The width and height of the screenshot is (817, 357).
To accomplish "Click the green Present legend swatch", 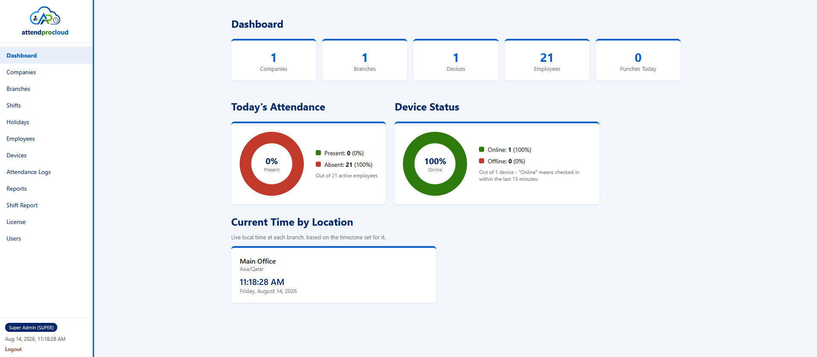I will coord(318,153).
